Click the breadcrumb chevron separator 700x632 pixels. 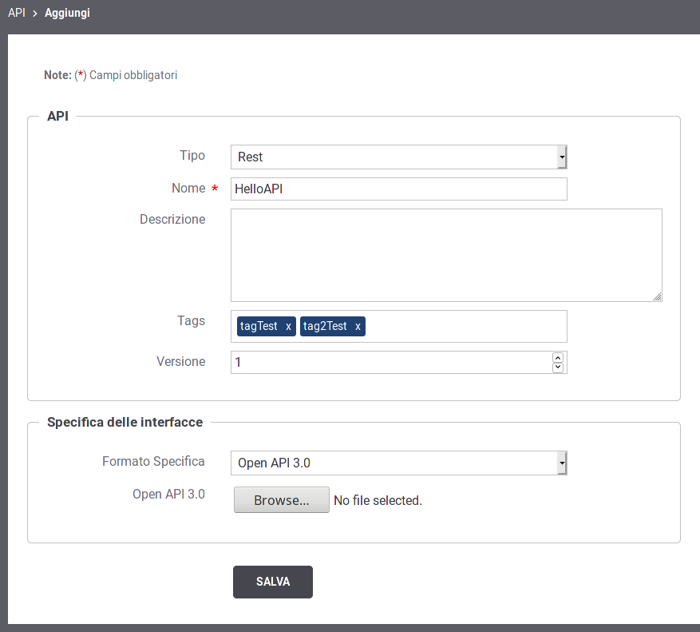point(35,14)
